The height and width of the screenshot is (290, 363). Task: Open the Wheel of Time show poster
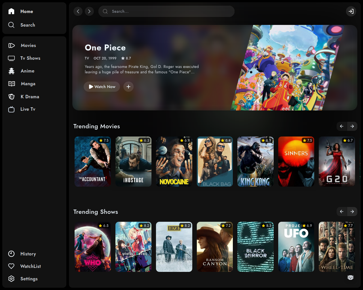337,247
